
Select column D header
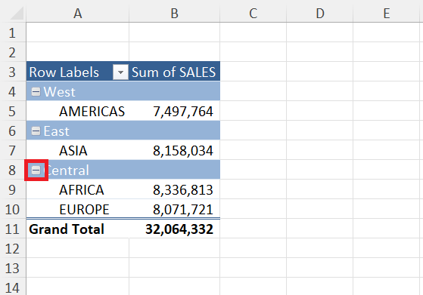(x=319, y=13)
